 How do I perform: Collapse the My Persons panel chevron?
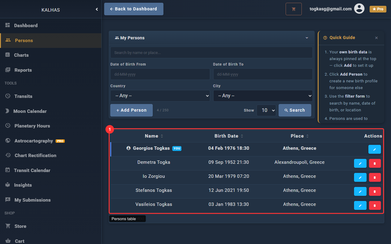click(x=307, y=38)
